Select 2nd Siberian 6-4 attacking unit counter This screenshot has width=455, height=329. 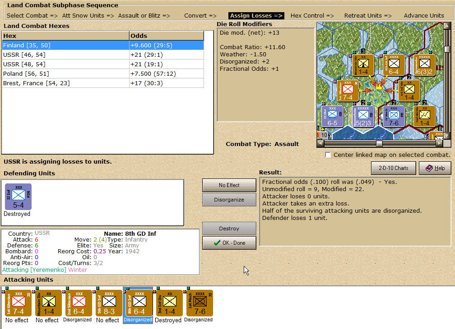click(79, 303)
